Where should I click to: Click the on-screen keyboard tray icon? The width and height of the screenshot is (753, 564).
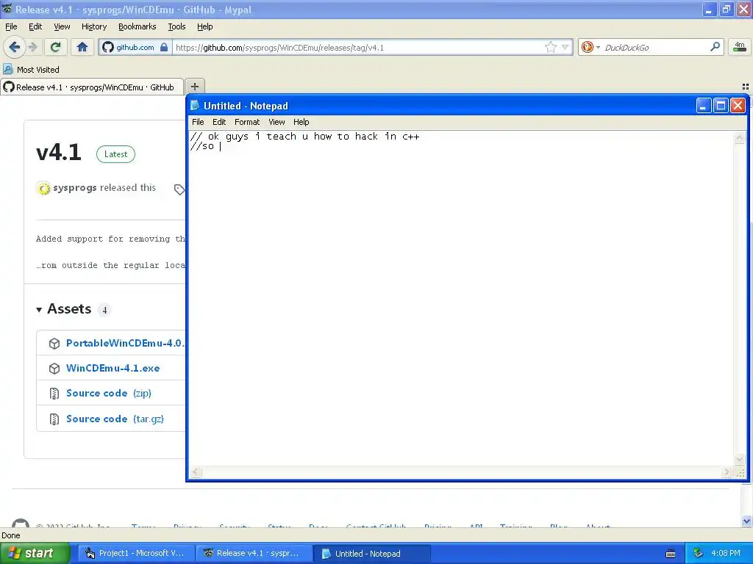(671, 554)
